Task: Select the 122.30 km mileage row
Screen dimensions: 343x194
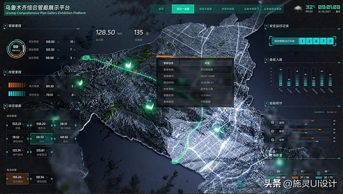Action: click(x=52, y=50)
